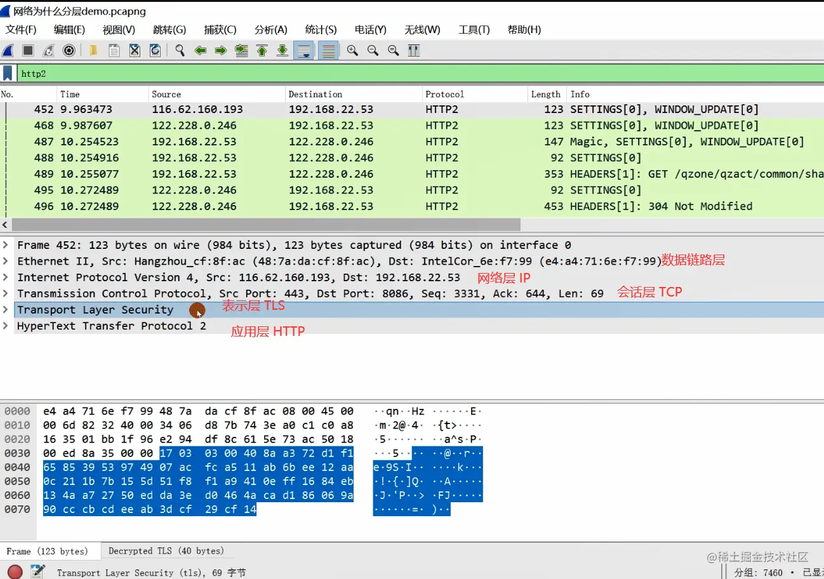
Task: Select packet 489 with the HEADERS[1]: GET request
Action: pos(412,174)
